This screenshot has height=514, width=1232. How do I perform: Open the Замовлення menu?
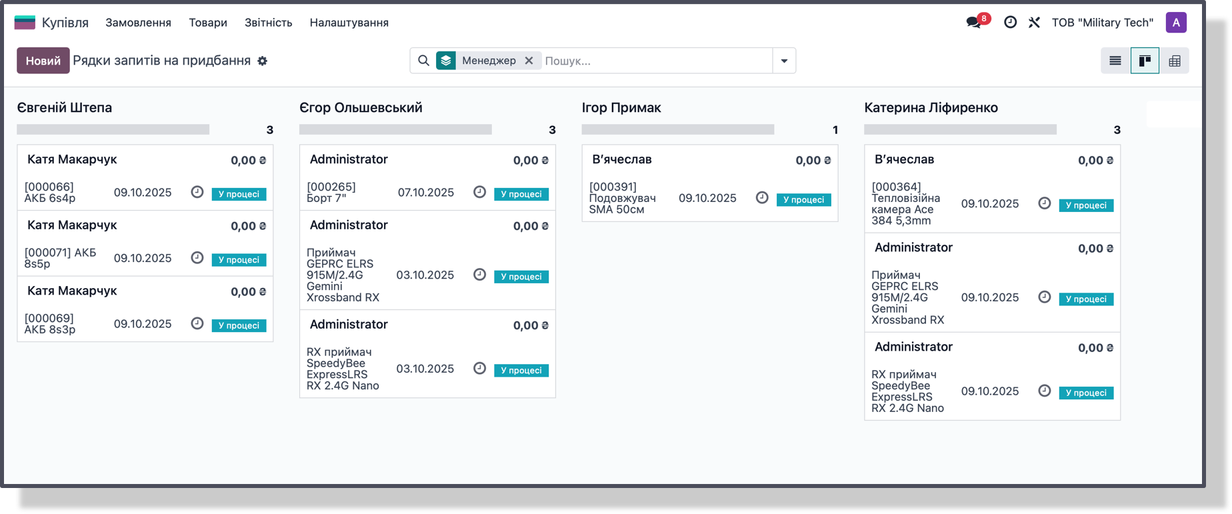tap(138, 22)
